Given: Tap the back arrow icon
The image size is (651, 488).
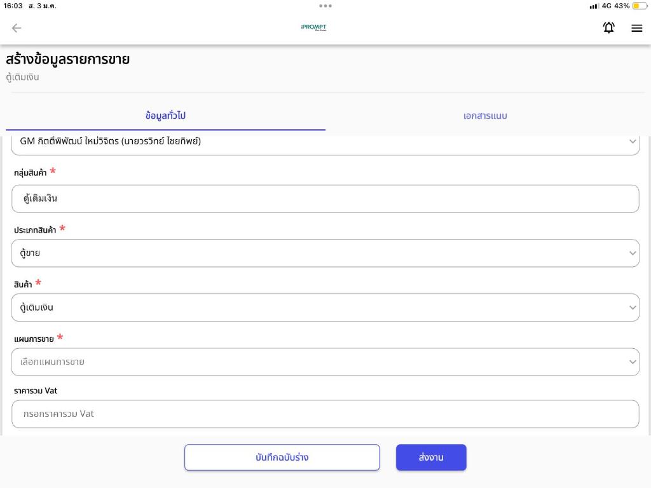Looking at the screenshot, I should coord(17,28).
